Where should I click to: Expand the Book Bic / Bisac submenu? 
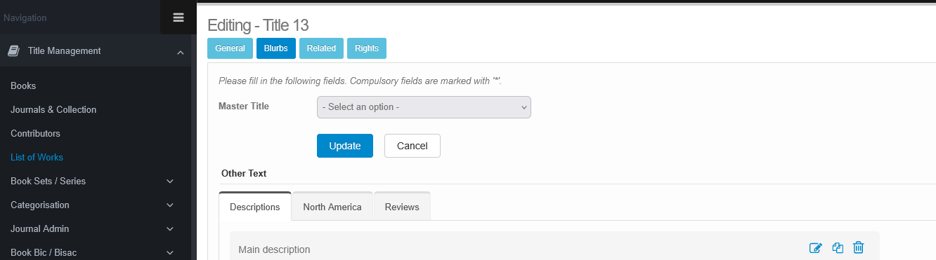point(170,252)
